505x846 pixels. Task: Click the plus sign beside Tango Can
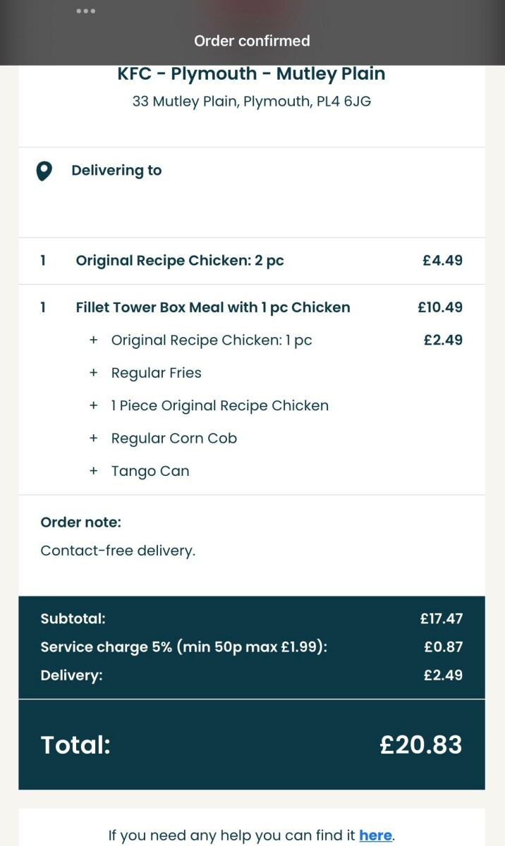[93, 471]
